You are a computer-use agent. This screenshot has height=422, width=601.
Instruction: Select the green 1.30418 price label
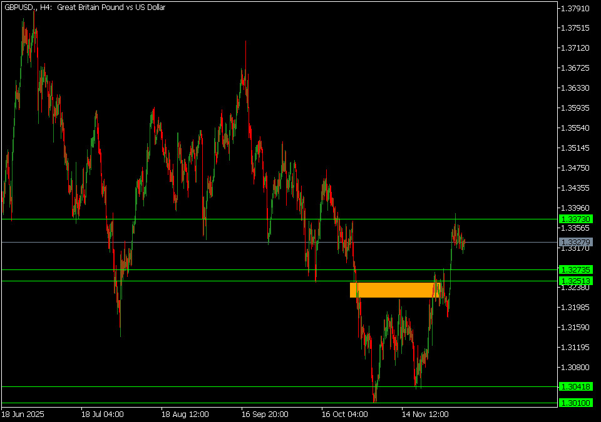(576, 387)
